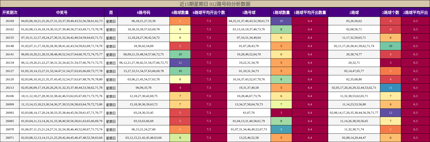Click 1路号球 cell 61,67,76

249,113
